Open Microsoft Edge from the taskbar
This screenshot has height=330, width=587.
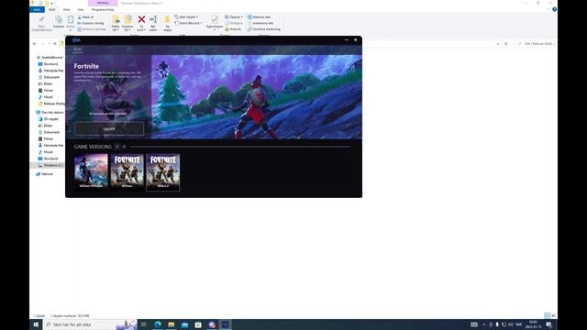pos(158,324)
